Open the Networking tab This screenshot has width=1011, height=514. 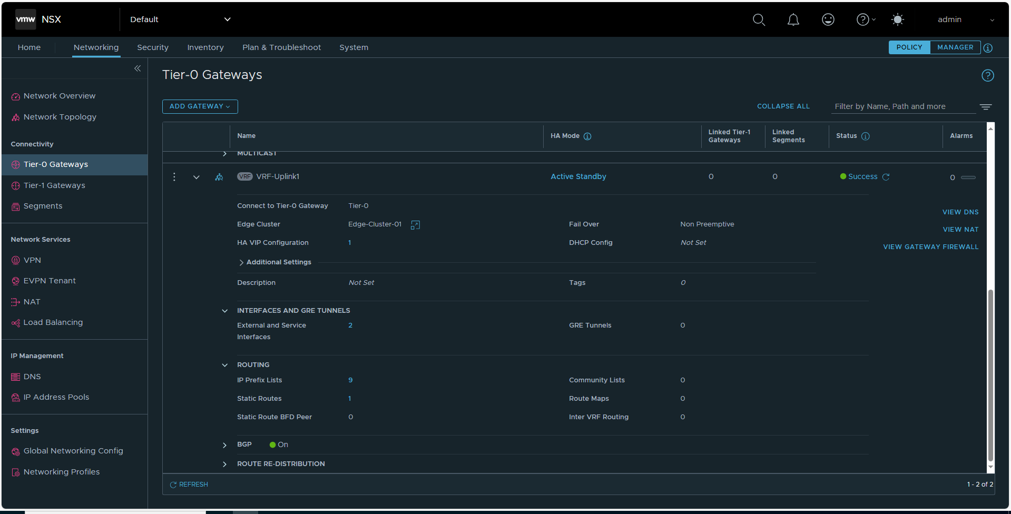point(96,47)
